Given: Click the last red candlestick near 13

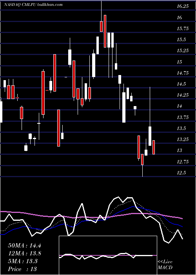Looking at the screenshot, I should [x=154, y=147].
